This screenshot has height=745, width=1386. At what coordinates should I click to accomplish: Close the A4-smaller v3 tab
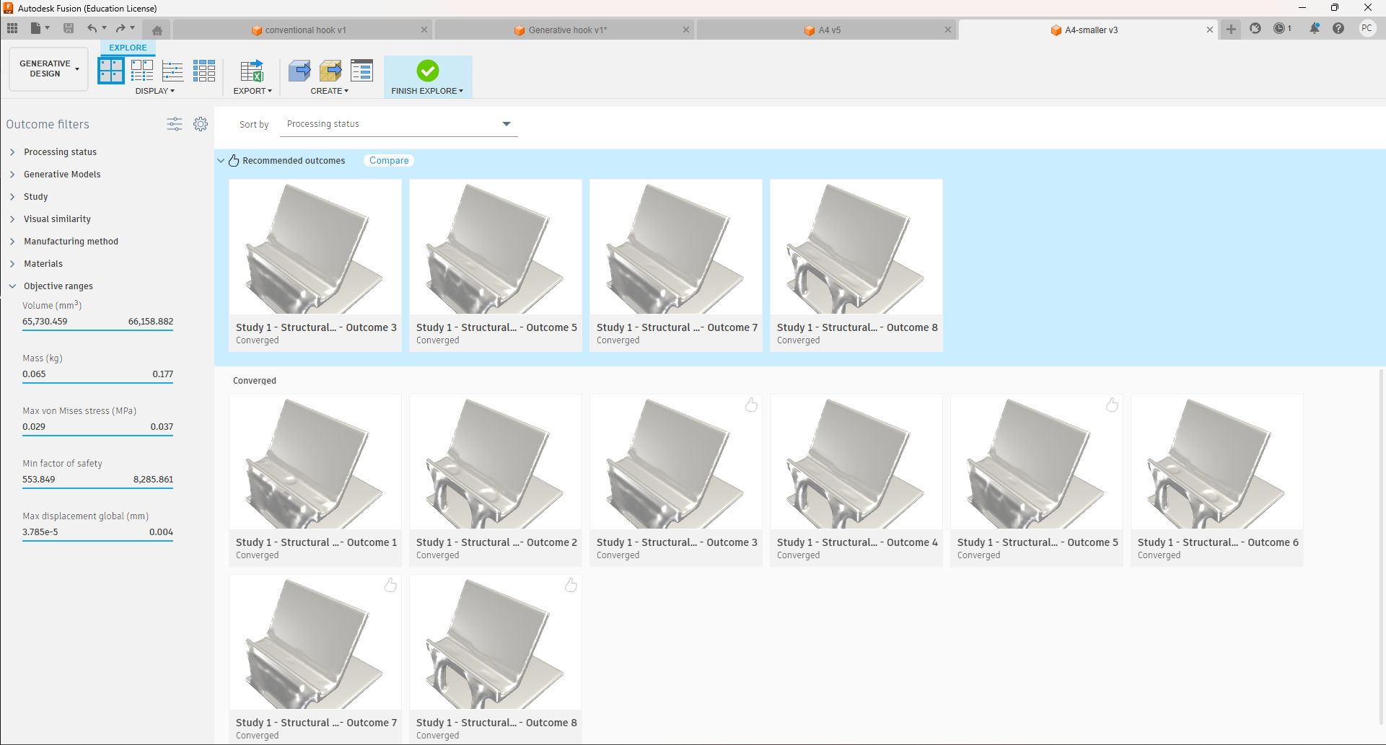[1210, 30]
